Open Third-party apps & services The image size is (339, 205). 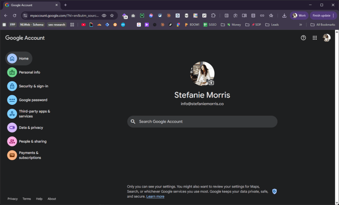pos(34,114)
